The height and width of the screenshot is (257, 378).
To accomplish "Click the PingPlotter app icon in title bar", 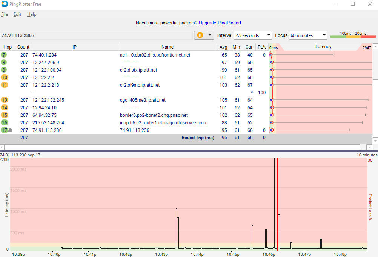I will click(5, 4).
